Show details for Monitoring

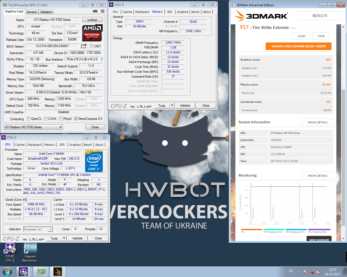(x=317, y=176)
